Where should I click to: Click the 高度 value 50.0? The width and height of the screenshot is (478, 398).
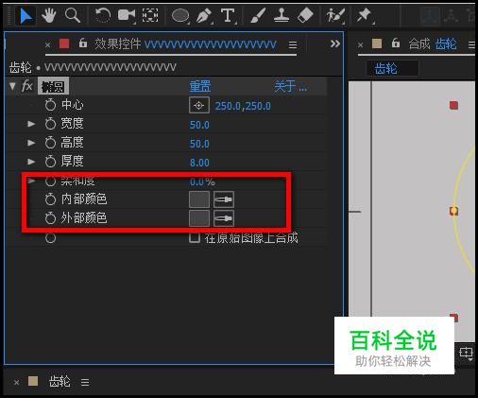[199, 144]
